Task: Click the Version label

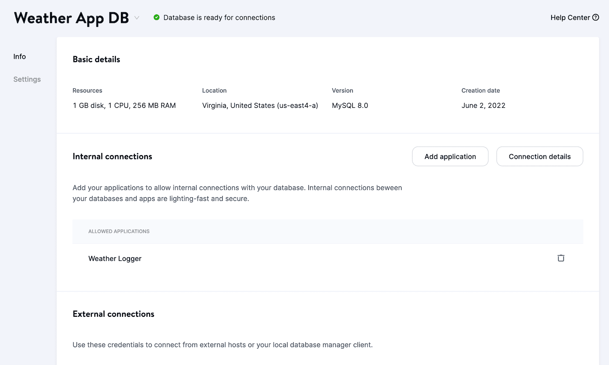Action: point(342,90)
